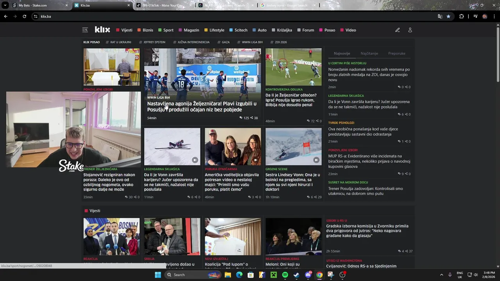Open Spotify from the taskbar
The image size is (500, 281).
pos(285,275)
